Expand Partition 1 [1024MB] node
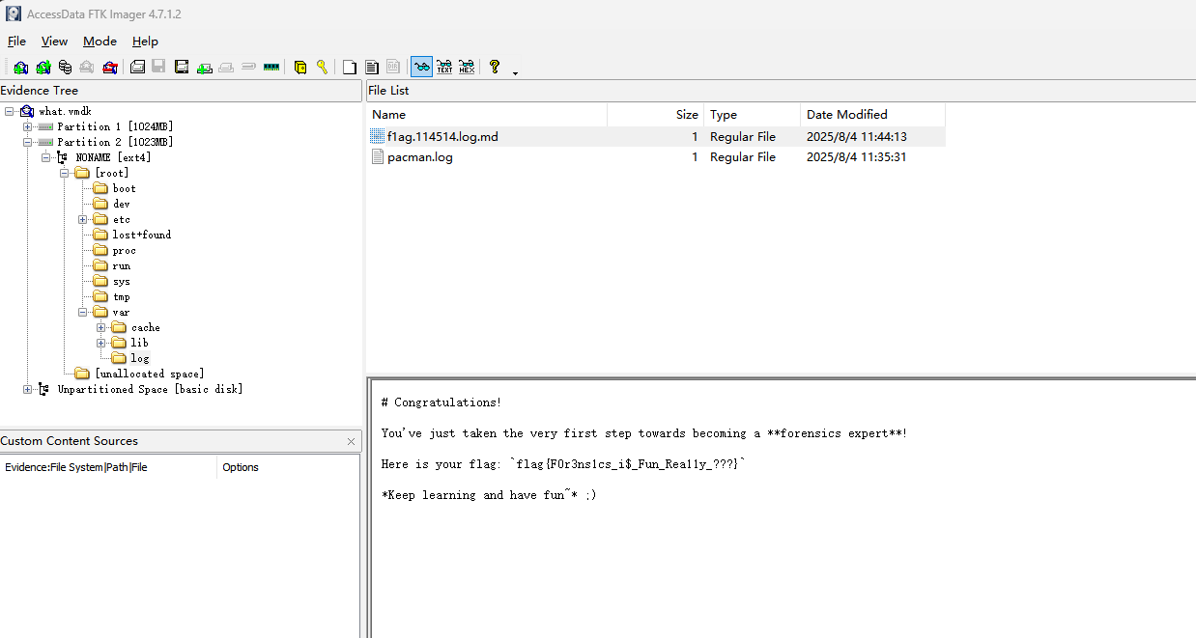1196x638 pixels. tap(28, 127)
